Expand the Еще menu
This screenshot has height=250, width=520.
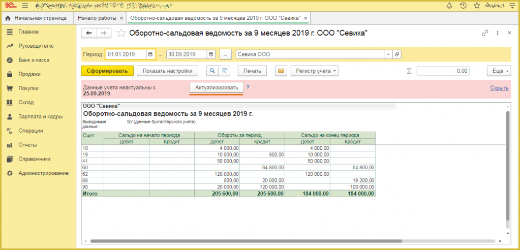coord(498,71)
